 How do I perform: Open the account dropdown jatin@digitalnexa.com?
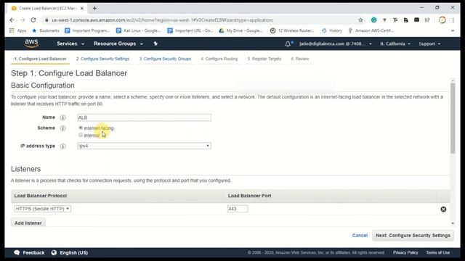(x=335, y=43)
